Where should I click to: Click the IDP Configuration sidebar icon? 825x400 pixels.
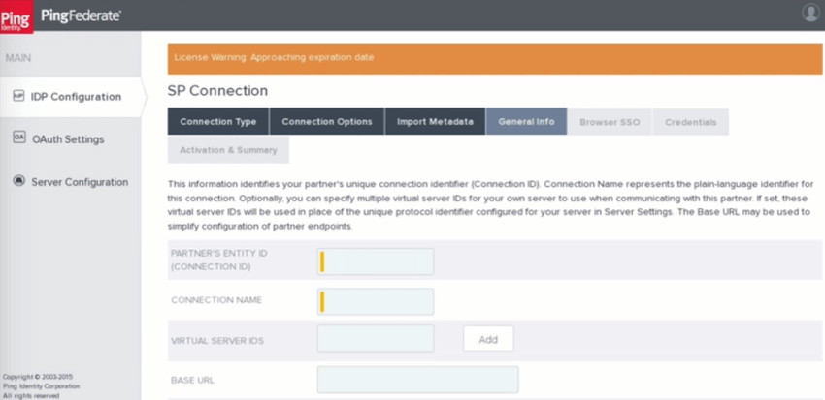click(18, 96)
